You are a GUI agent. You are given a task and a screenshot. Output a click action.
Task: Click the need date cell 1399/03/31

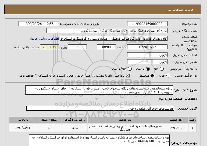point(23,128)
